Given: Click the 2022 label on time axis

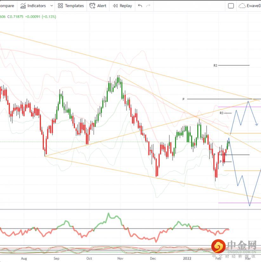Looking at the screenshot, I should [x=187, y=258].
